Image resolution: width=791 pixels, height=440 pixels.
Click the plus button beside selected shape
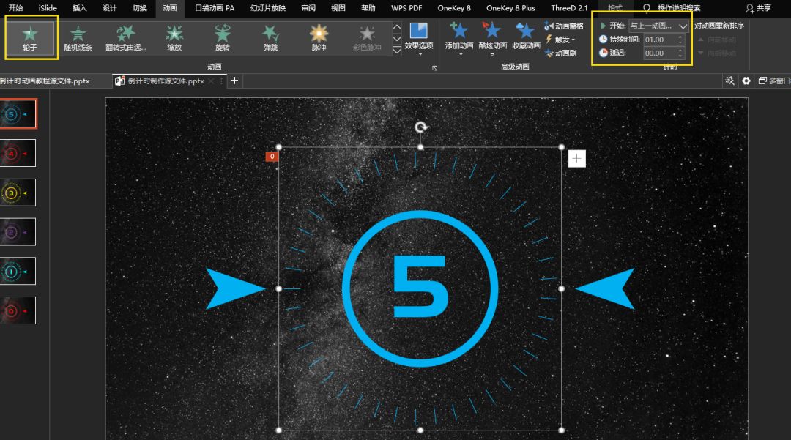coord(577,159)
